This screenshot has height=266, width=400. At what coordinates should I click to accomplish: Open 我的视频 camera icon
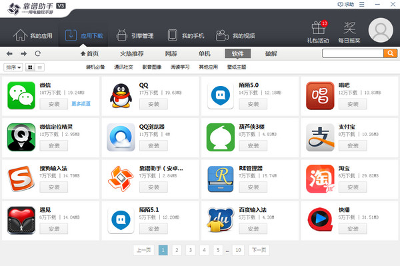click(222, 35)
